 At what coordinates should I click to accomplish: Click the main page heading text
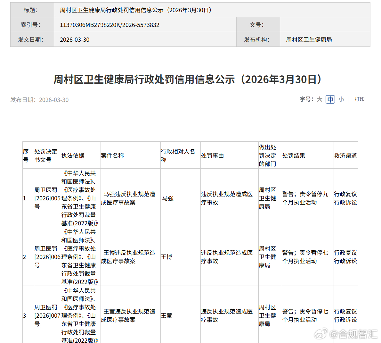click(189, 79)
